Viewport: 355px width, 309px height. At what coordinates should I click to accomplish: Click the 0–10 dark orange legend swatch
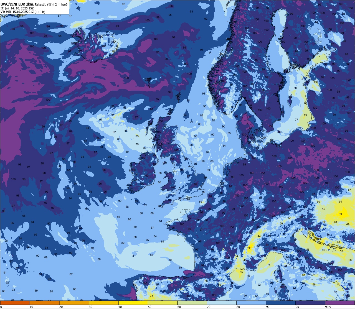[15, 303]
